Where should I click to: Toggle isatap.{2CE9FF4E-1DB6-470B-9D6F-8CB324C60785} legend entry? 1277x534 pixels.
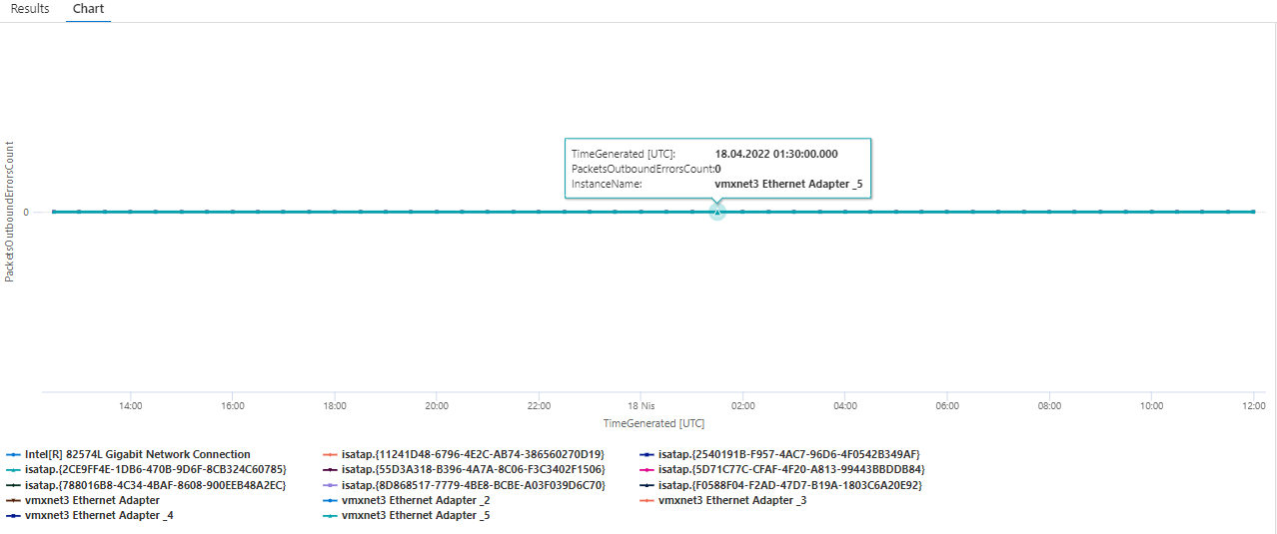coord(147,469)
